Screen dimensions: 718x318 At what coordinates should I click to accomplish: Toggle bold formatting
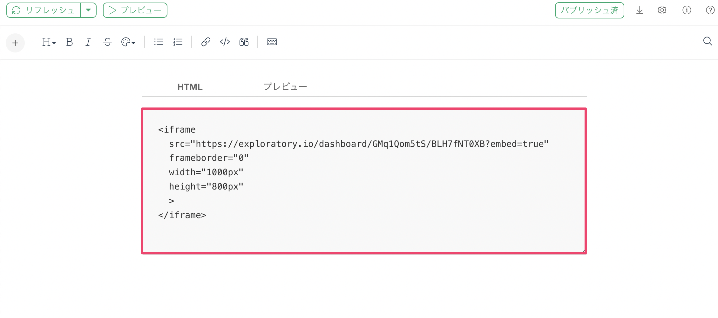(69, 42)
